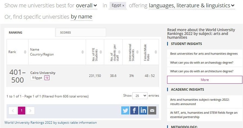Image resolution: width=243 pixels, height=128 pixels.
Task: Click the pink subject icon beside Egypt tag
Action: pyautogui.click(x=47, y=77)
